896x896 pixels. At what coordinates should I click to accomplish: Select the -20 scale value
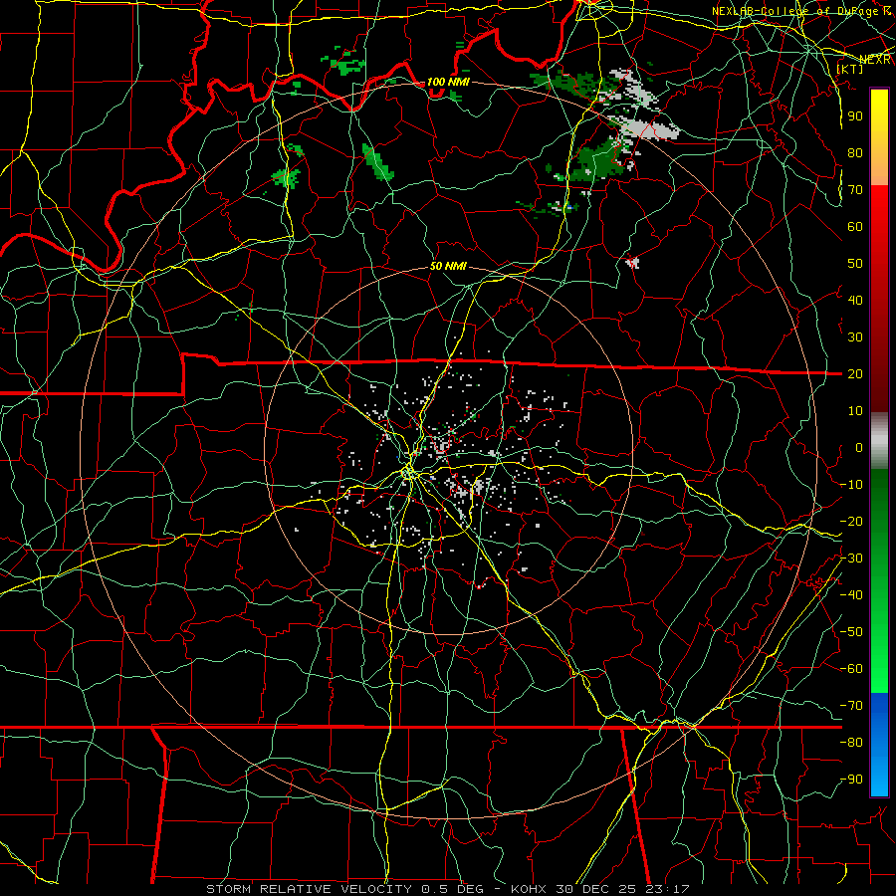[851, 521]
